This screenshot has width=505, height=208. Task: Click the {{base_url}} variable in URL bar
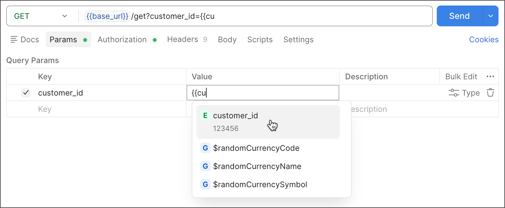107,16
